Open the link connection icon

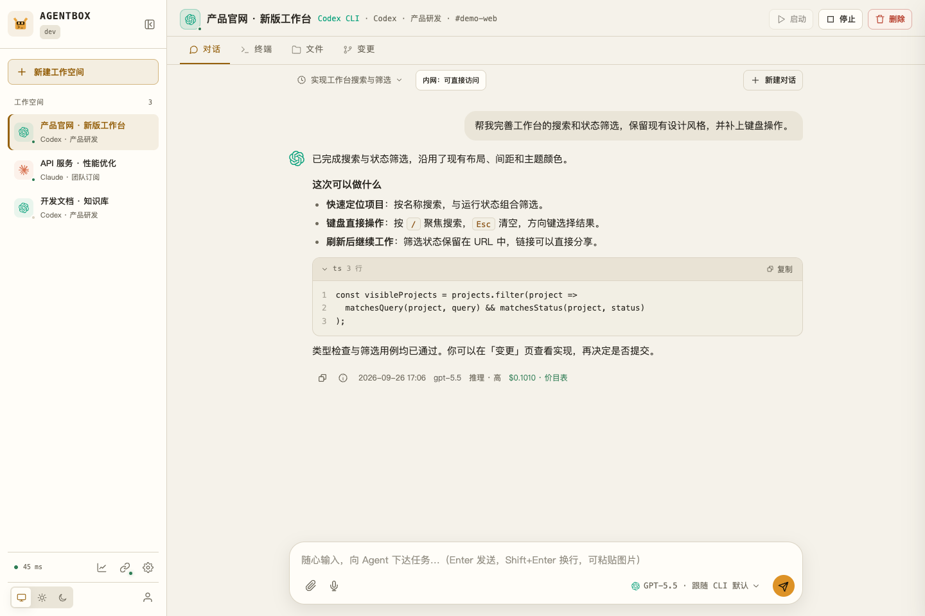coord(125,567)
